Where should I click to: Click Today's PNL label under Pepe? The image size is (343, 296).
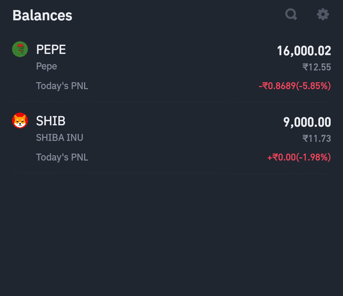coord(62,86)
